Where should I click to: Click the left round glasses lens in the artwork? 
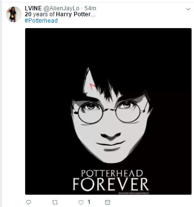click(90, 113)
